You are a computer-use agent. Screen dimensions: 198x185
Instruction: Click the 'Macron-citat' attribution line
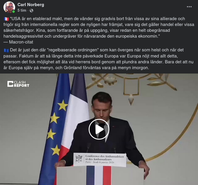pyautogui.click(x=18, y=42)
